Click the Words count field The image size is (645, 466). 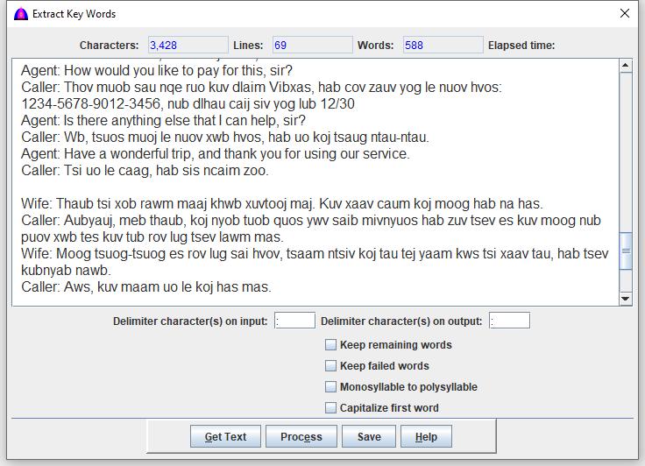(443, 46)
